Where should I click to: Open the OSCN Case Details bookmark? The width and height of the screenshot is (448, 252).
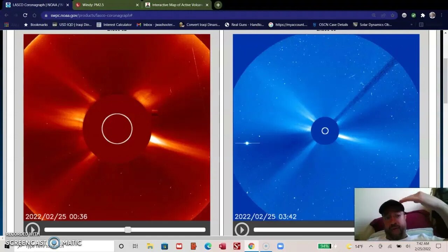pyautogui.click(x=330, y=25)
